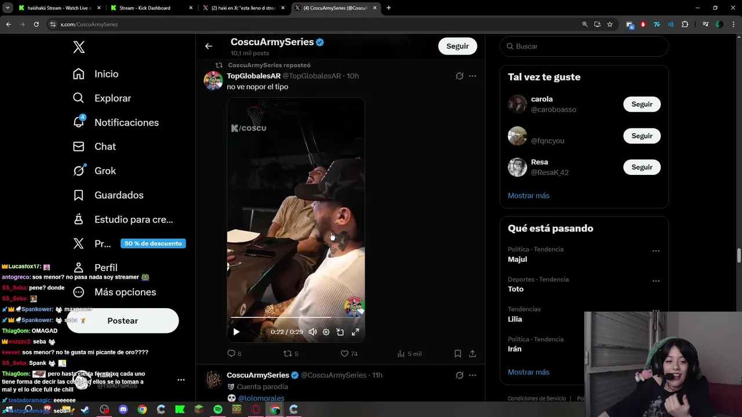Reload the current page
The image size is (742, 417).
[x=36, y=24]
